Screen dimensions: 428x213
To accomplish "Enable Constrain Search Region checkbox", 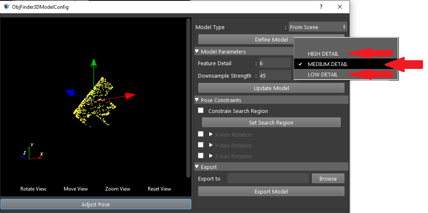I will [201, 110].
